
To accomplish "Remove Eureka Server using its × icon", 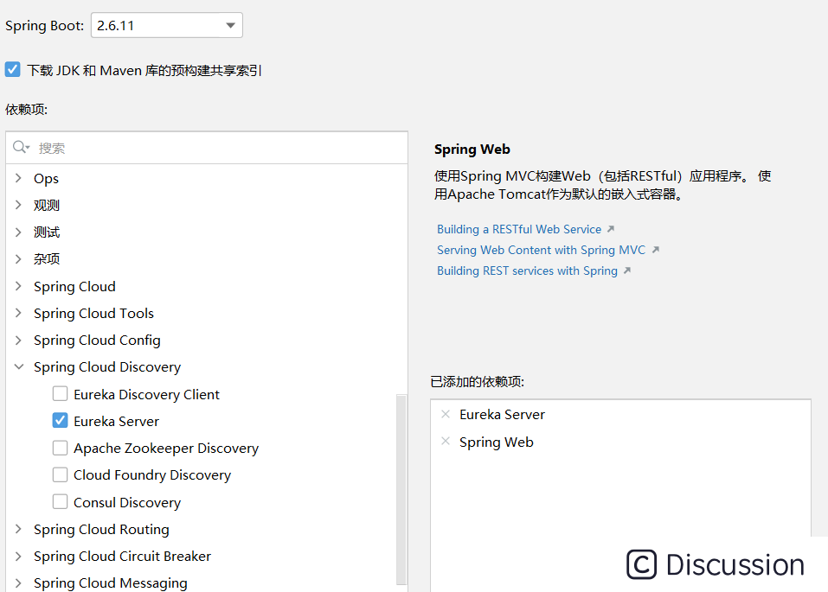I will click(446, 414).
